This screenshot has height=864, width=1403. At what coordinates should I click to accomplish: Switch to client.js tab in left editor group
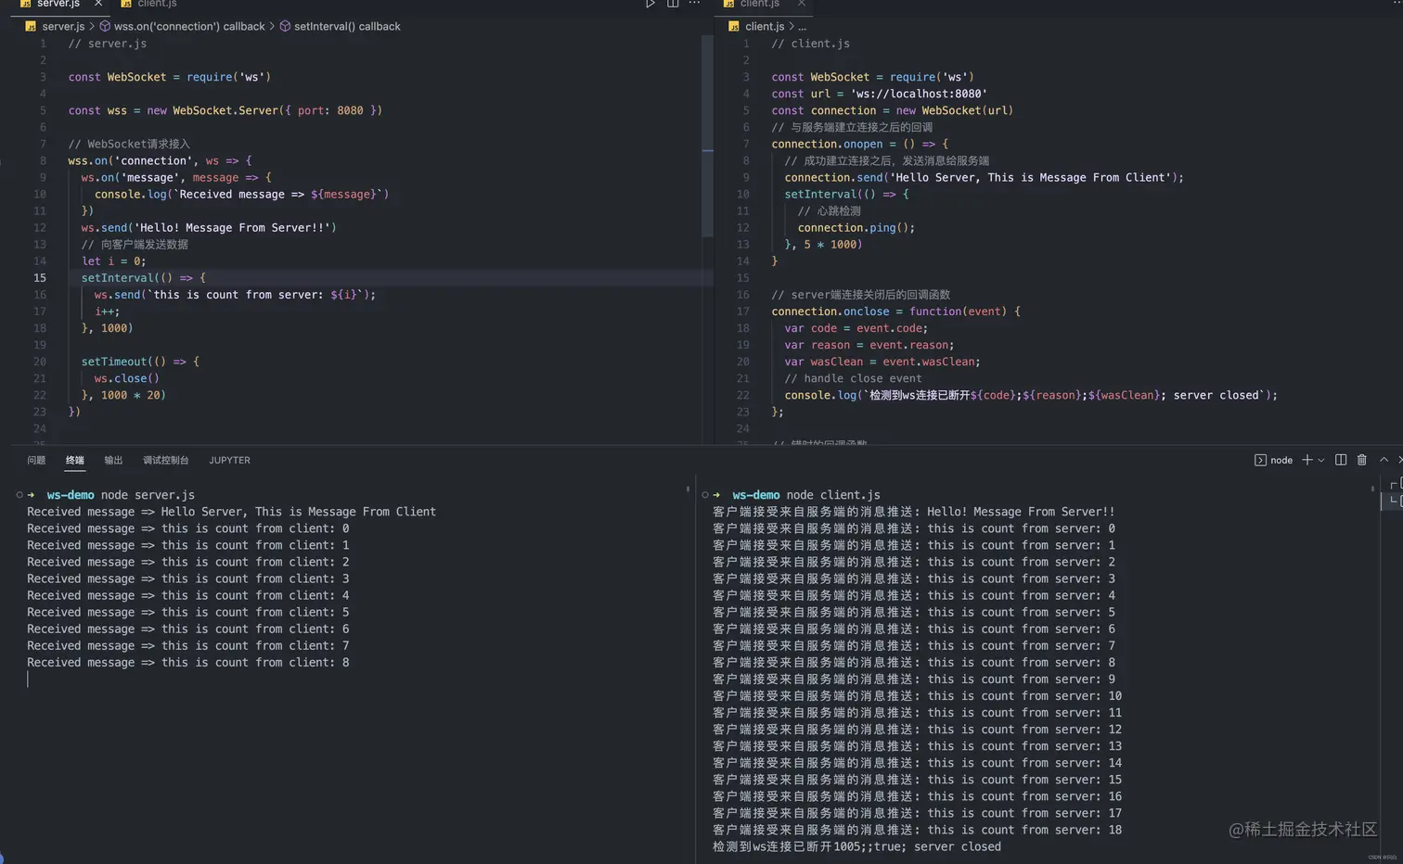[x=148, y=4]
